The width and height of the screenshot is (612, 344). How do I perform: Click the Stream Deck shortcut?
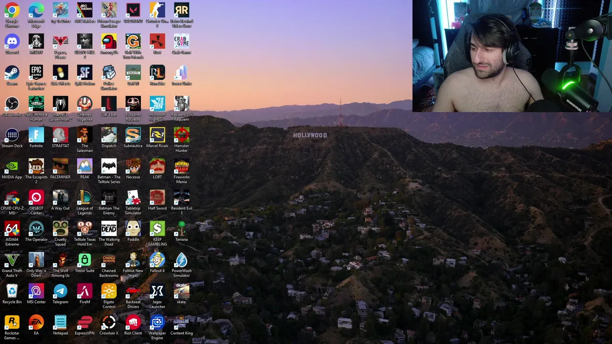(x=12, y=138)
